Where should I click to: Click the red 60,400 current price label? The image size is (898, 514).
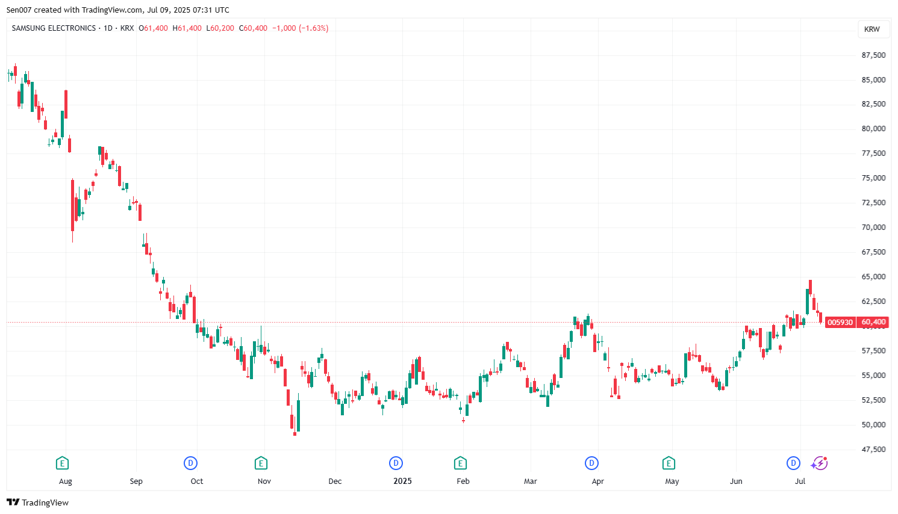[x=873, y=322]
